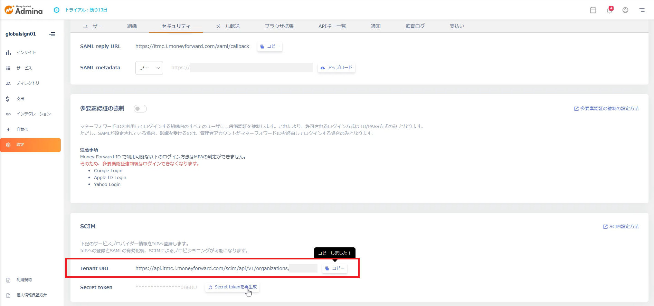654x306 pixels.
Task: Open the calendar icon in the header
Action: point(593,10)
